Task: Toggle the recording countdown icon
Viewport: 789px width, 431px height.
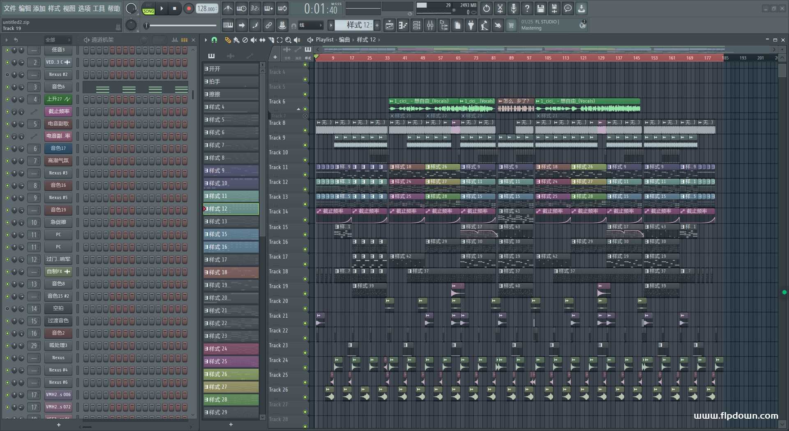Action: click(x=255, y=8)
